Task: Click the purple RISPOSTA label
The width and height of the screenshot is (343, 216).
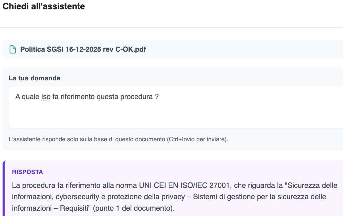Action: 27,172
